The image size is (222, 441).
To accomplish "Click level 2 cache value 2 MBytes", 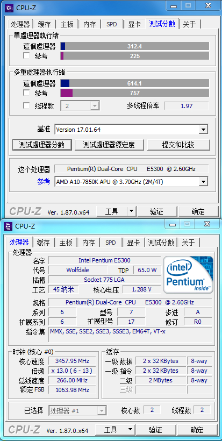I will pyautogui.click(x=161, y=380).
